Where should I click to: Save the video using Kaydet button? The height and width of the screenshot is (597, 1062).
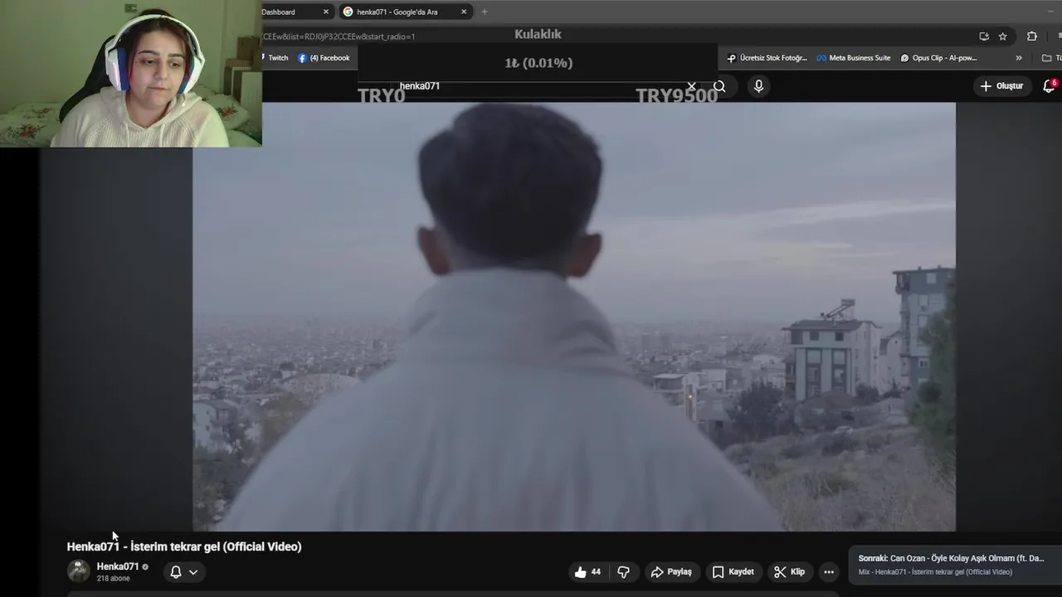click(733, 572)
